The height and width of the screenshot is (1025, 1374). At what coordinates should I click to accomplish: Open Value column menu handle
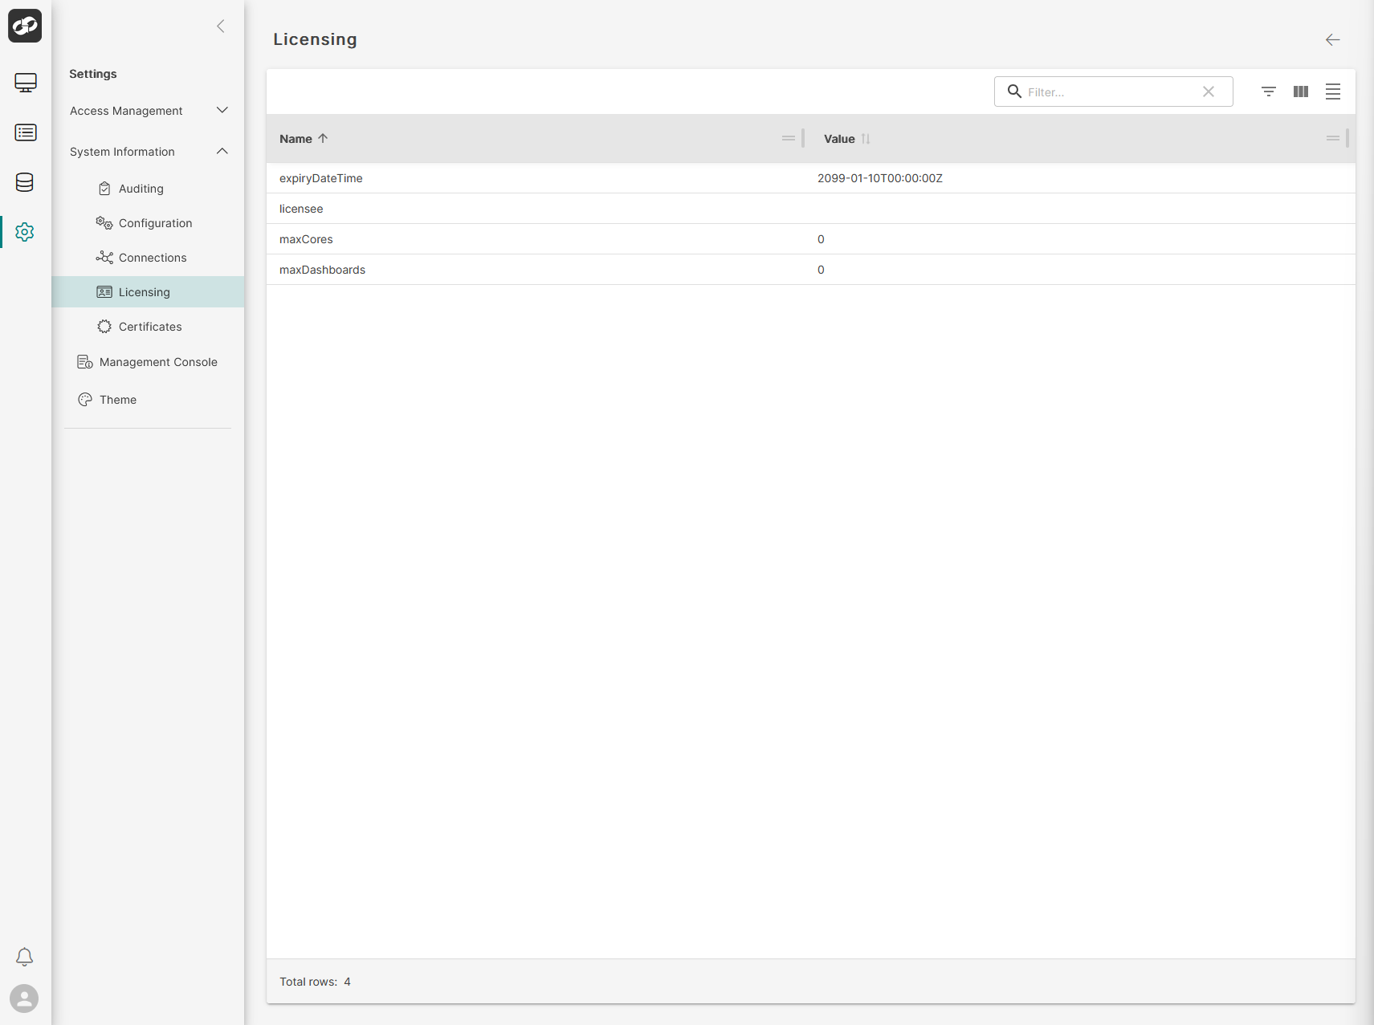[1333, 138]
